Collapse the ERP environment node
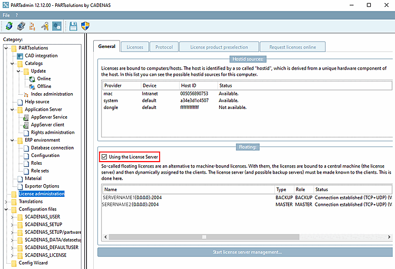 pos(12,141)
